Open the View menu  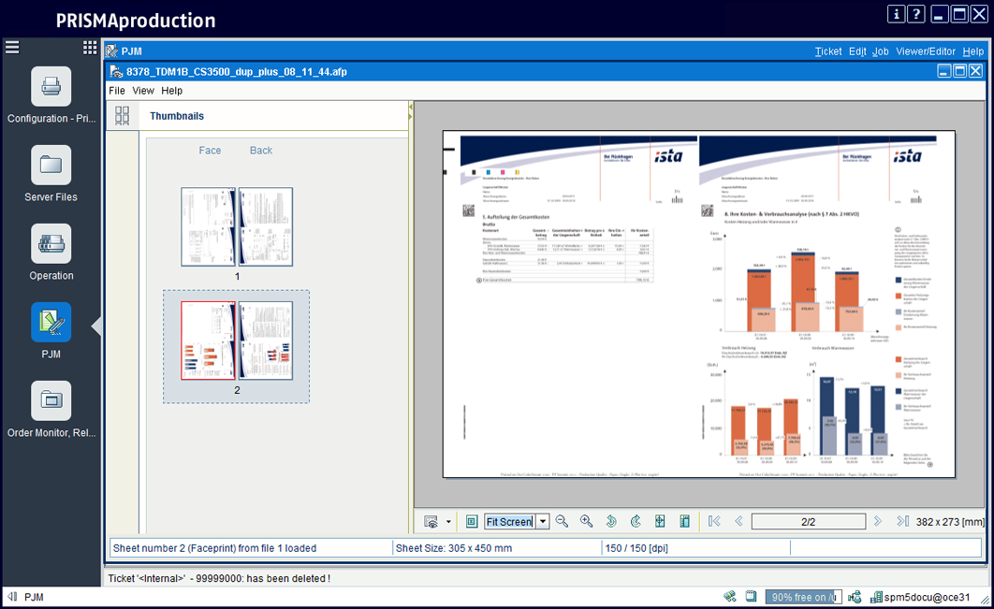143,91
